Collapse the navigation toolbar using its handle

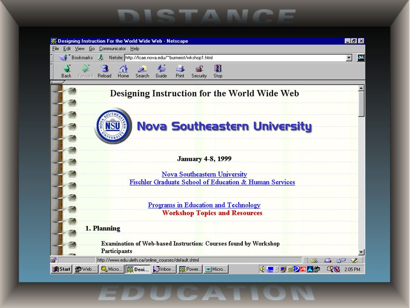52,71
